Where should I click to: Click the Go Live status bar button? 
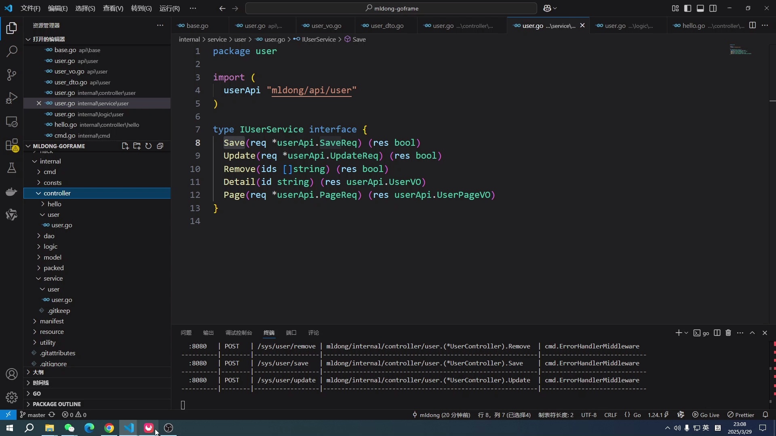coord(706,415)
